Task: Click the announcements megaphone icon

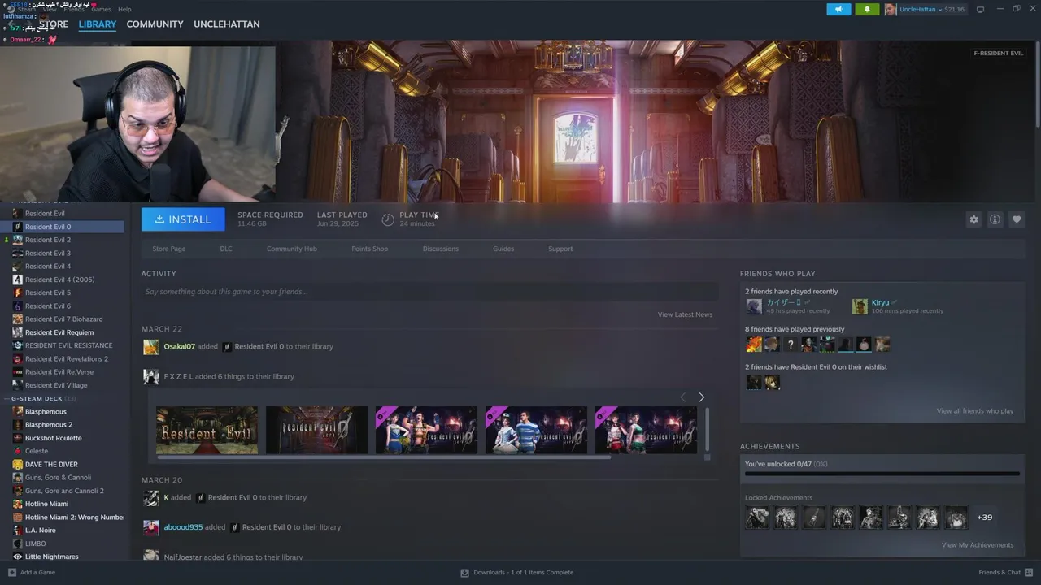Action: click(x=838, y=9)
